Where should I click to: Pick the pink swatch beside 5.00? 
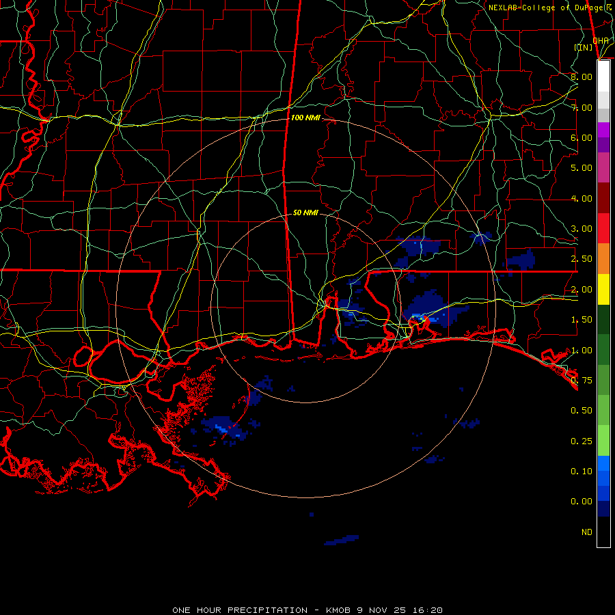(x=603, y=168)
